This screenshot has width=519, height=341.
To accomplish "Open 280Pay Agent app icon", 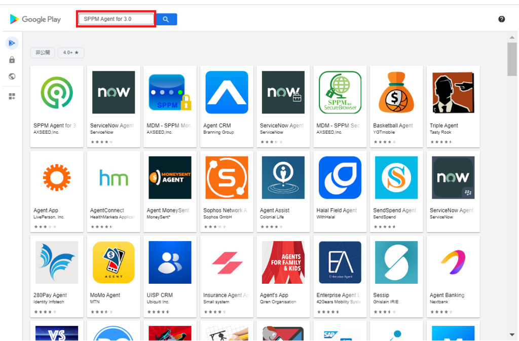I will point(57,262).
